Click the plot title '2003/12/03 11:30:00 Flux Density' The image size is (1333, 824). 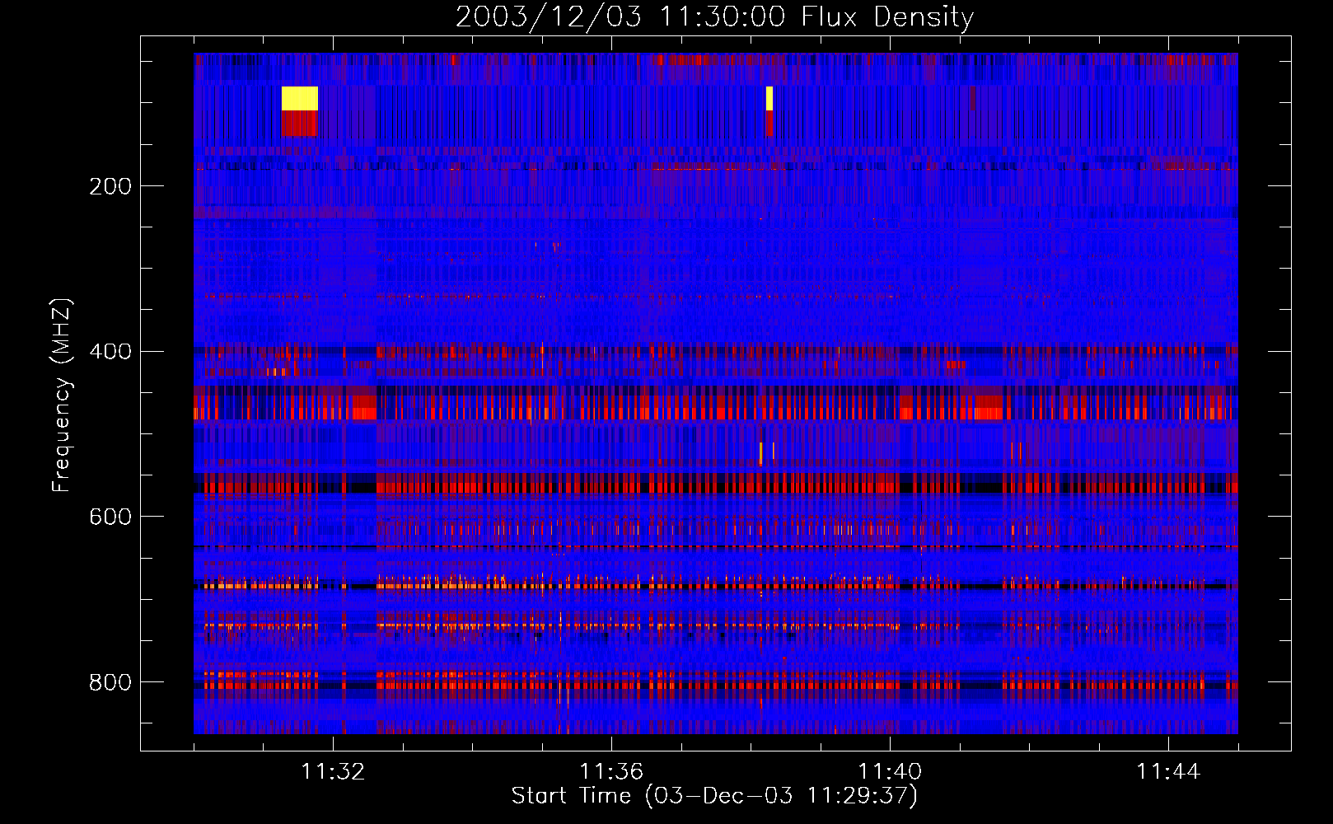tap(715, 16)
